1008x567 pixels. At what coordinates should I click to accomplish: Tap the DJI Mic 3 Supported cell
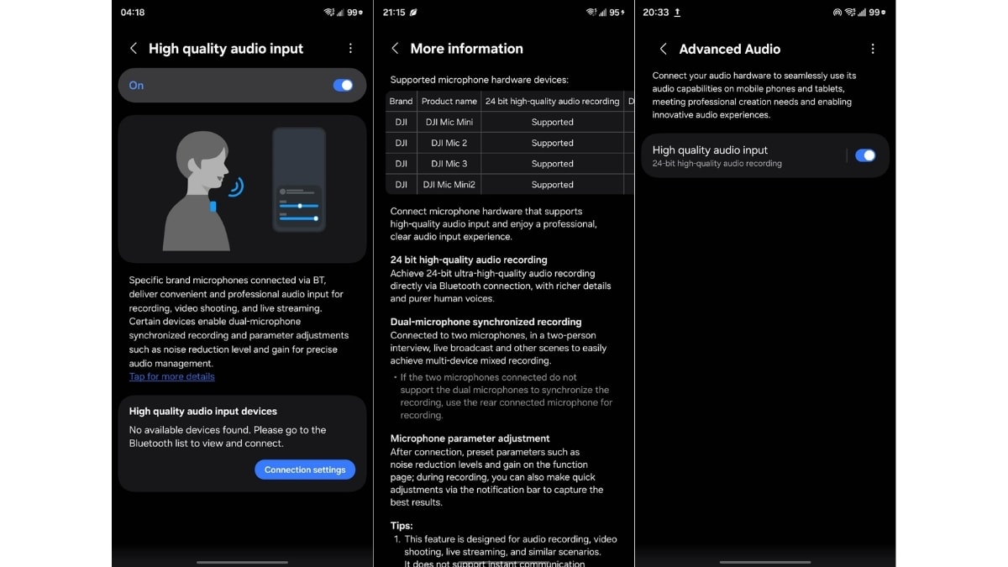(x=552, y=163)
